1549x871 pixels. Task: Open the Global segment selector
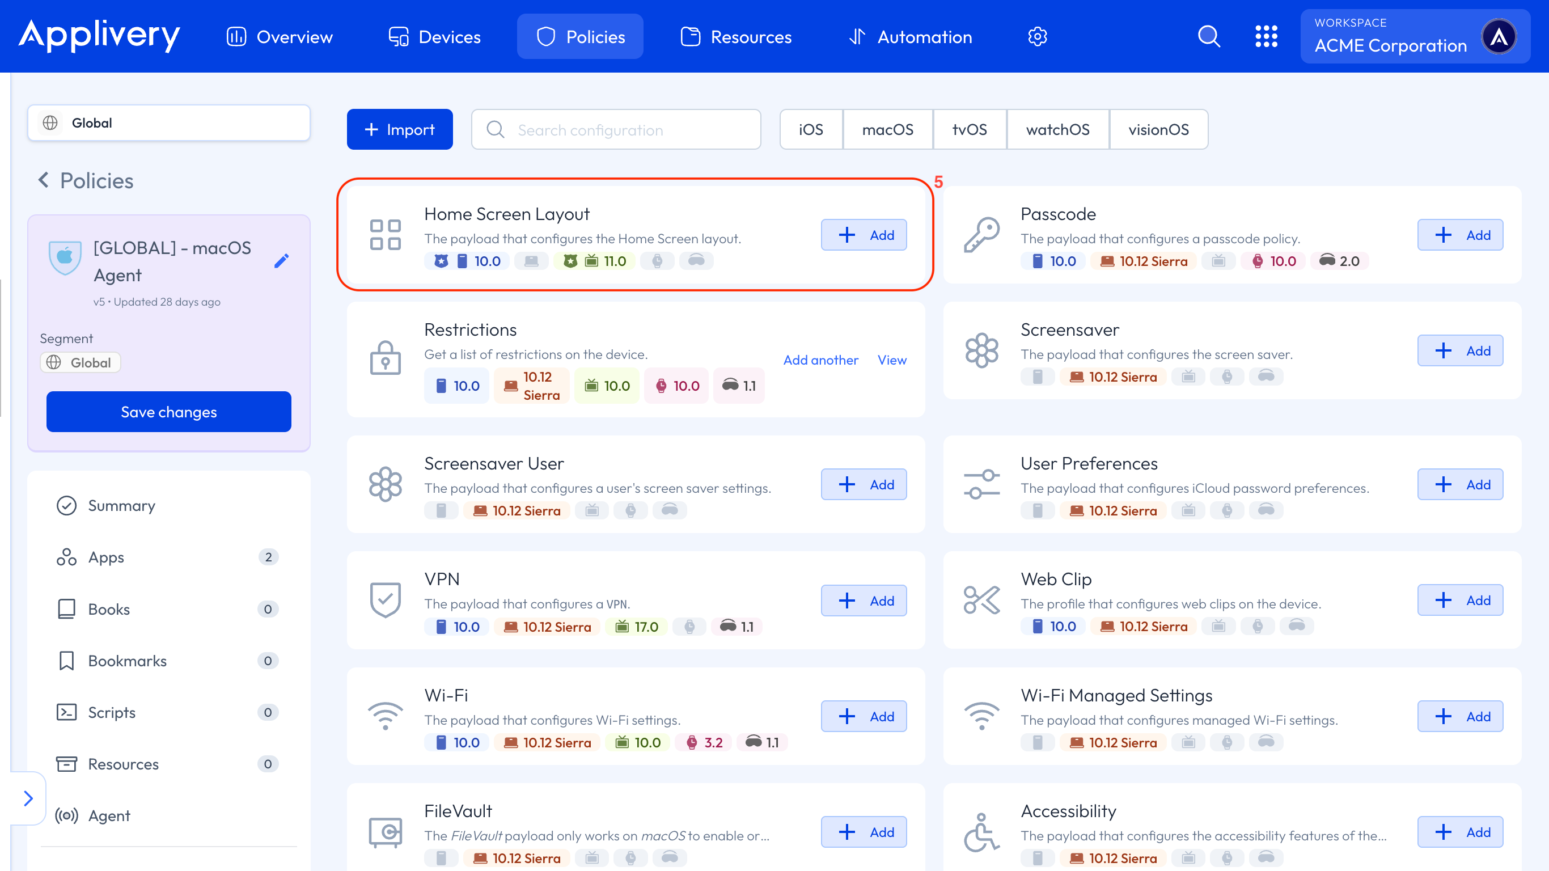point(168,122)
